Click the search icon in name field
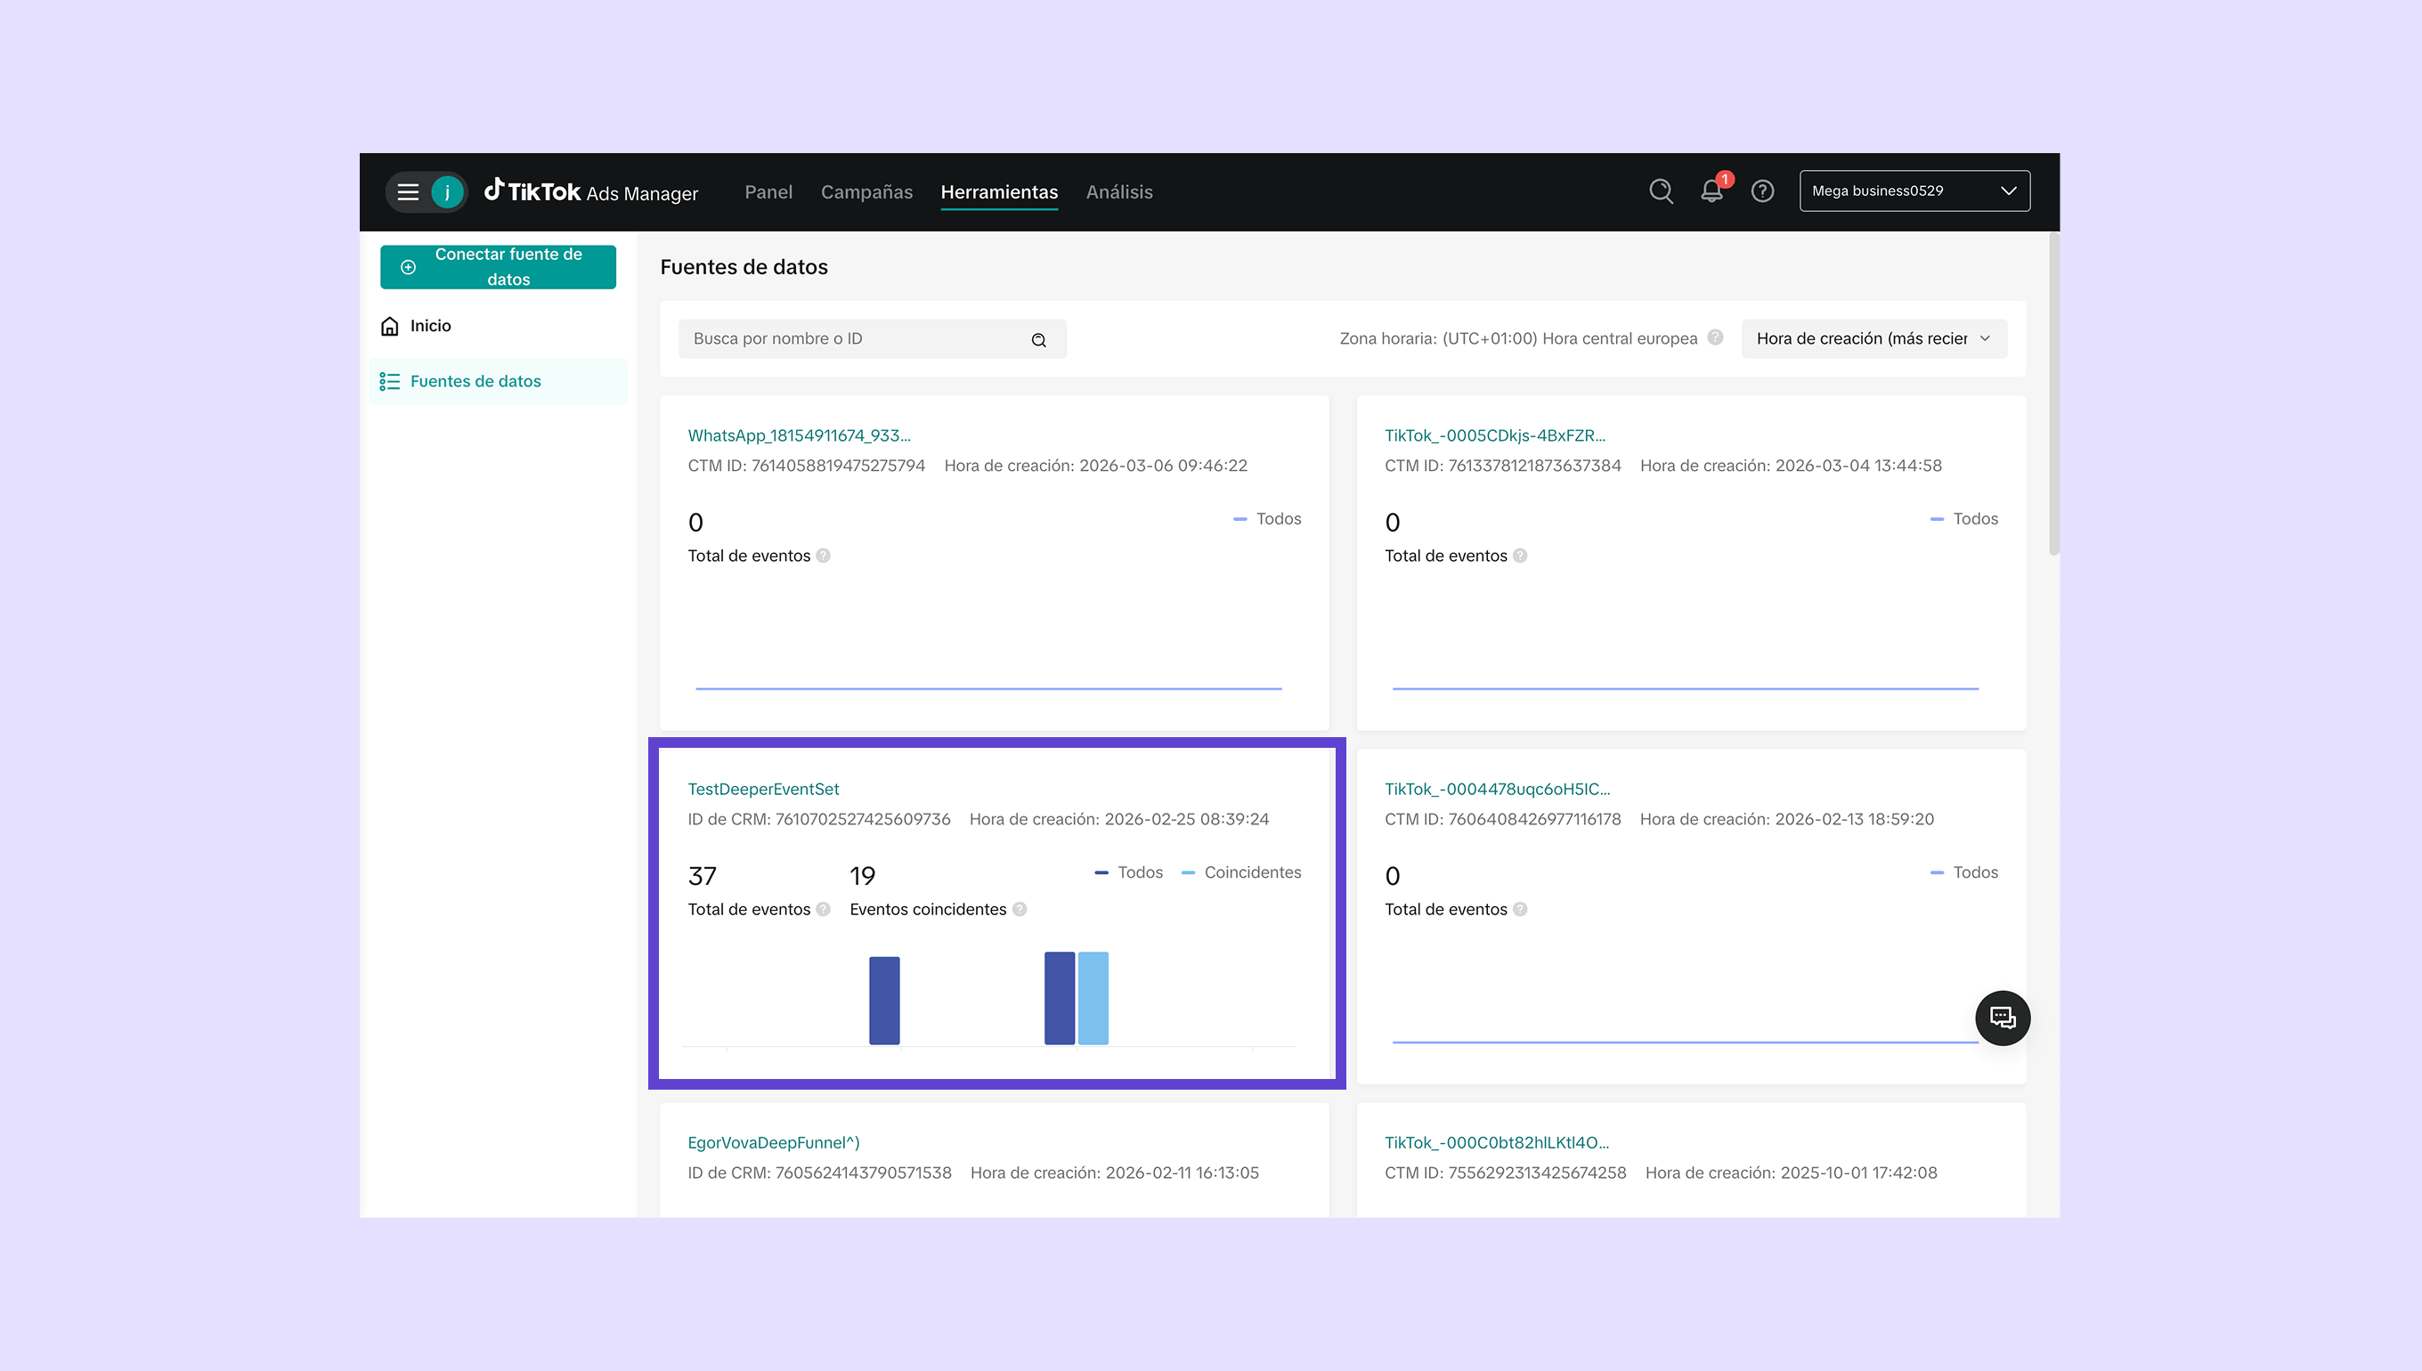The height and width of the screenshot is (1371, 2422). pos(1038,340)
